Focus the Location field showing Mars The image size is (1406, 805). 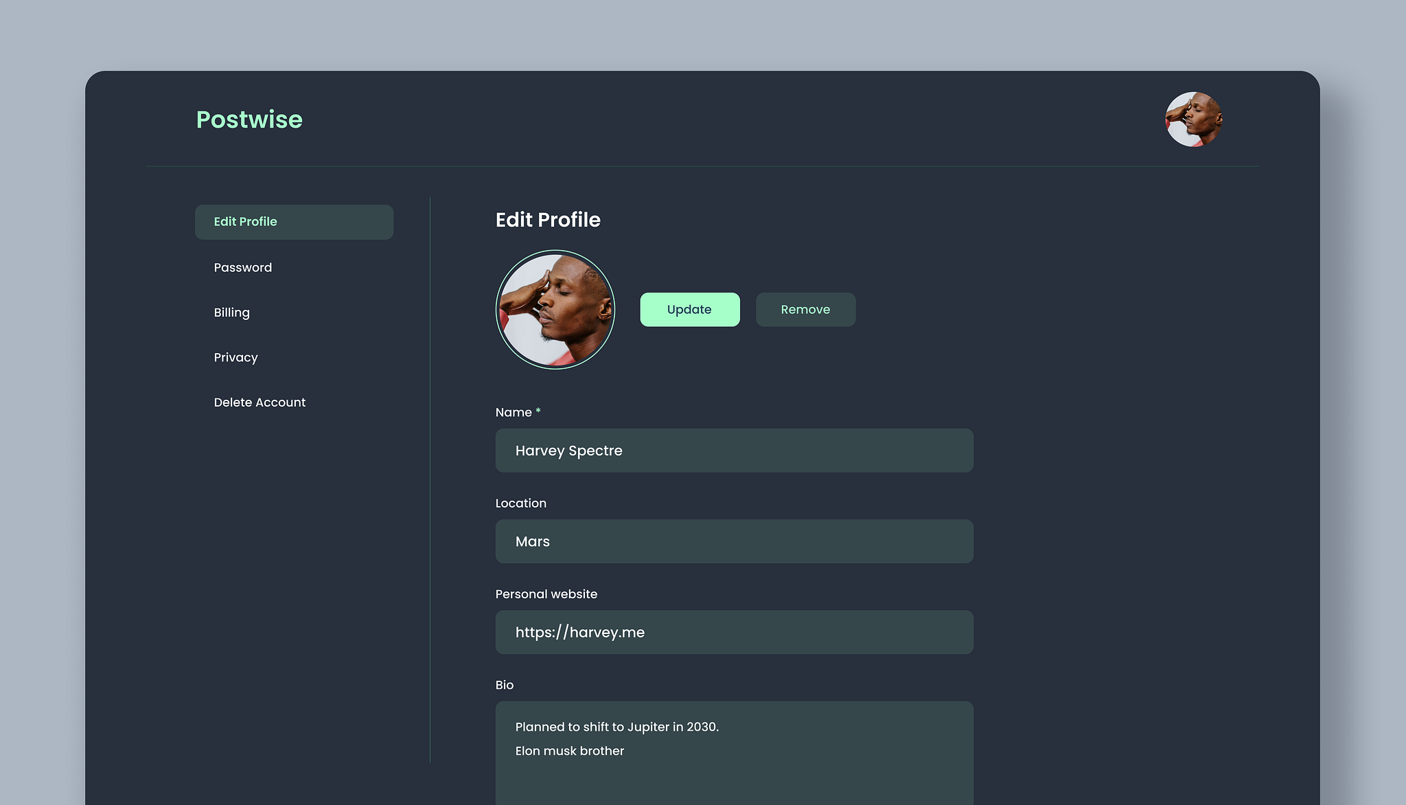coord(734,541)
